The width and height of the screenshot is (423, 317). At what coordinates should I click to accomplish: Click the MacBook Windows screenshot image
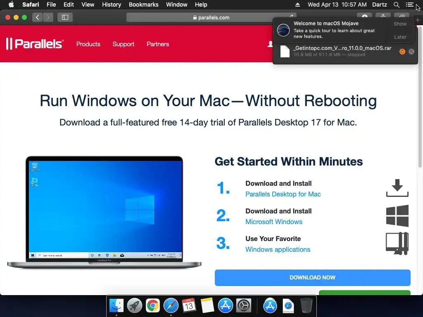pyautogui.click(x=104, y=212)
